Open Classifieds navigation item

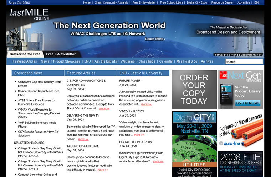click(147, 61)
